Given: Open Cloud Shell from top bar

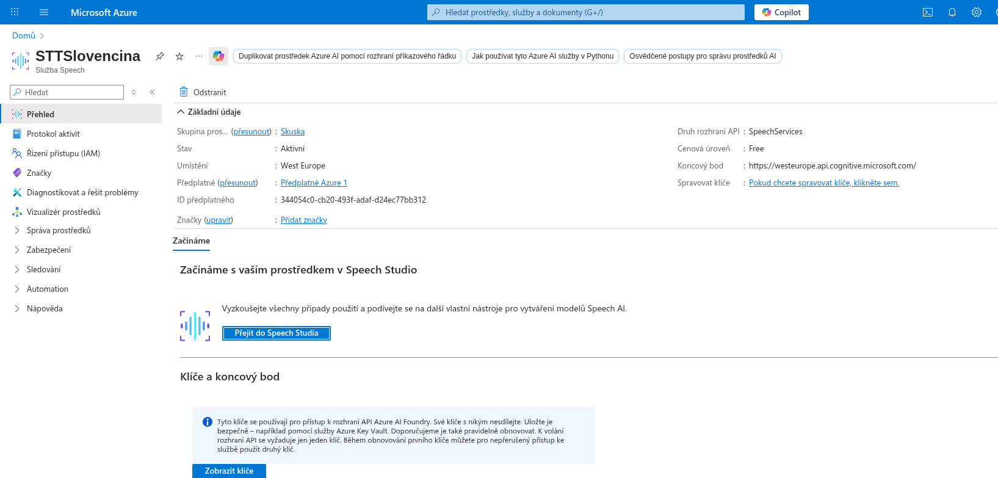Looking at the screenshot, I should (x=928, y=12).
